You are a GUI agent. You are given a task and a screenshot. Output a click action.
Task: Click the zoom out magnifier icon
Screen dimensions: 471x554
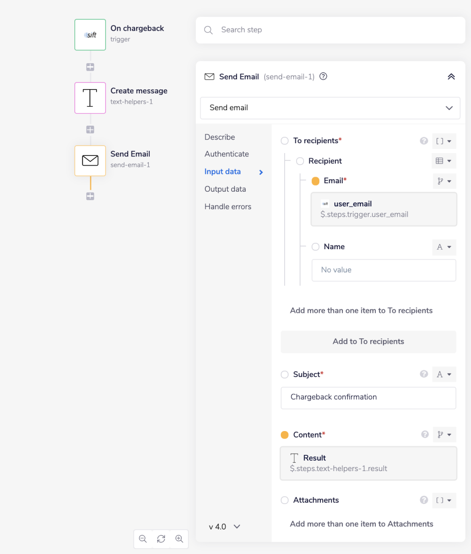coord(143,539)
